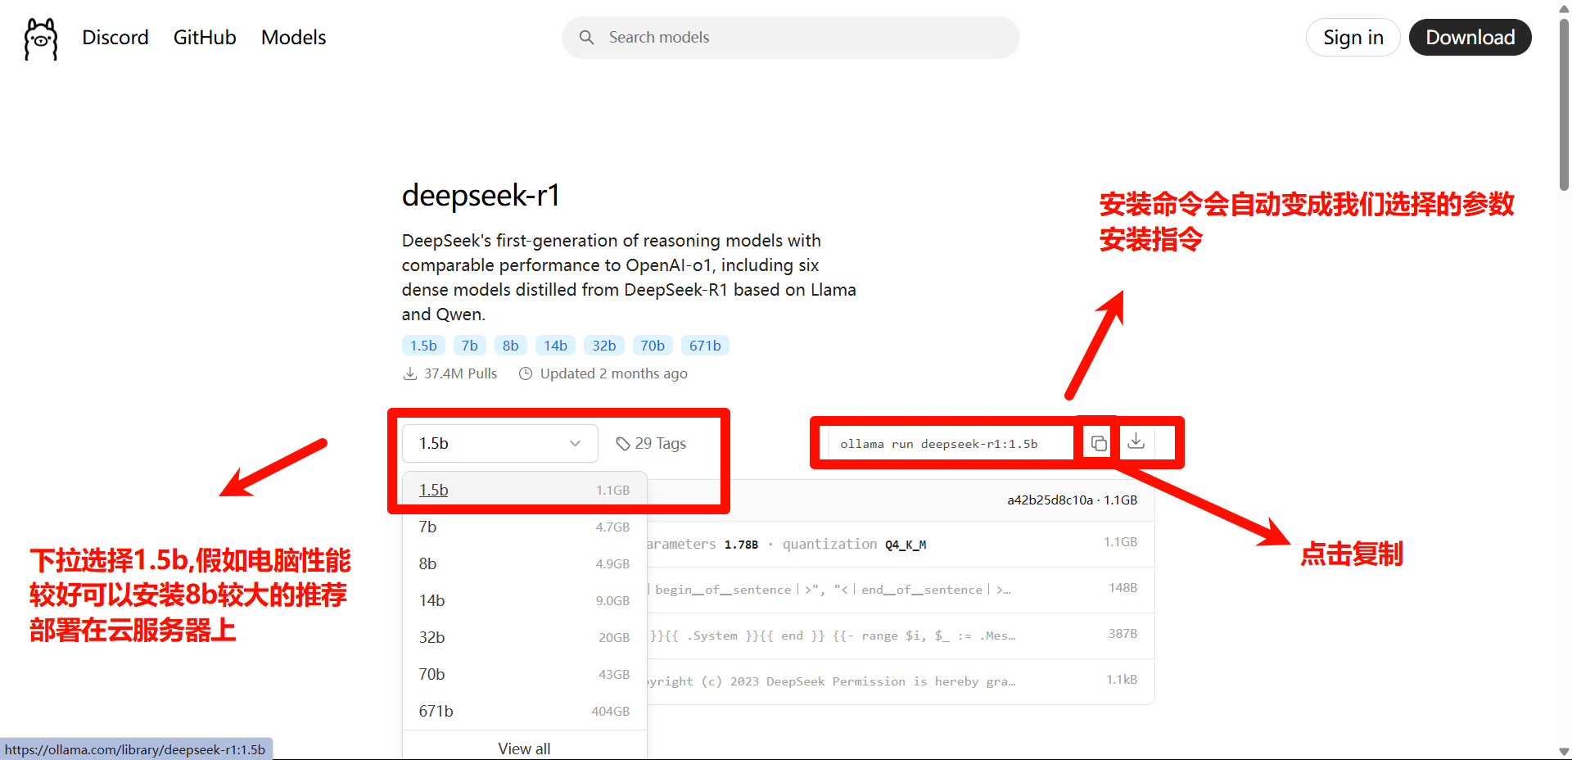Choose the 7b 4.7GB option
The height and width of the screenshot is (760, 1572).
click(x=524, y=527)
